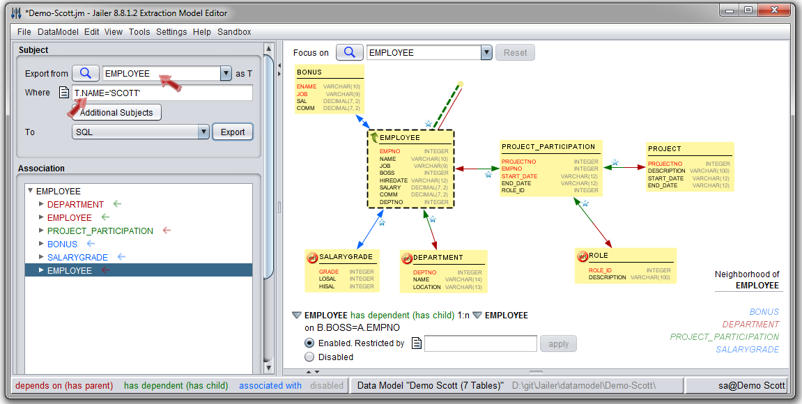Click the delete icon on SALARYGRADE table

pyautogui.click(x=311, y=258)
